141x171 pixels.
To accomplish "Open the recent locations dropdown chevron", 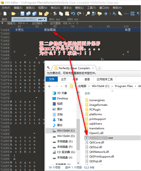I will pyautogui.click(x=61, y=86).
